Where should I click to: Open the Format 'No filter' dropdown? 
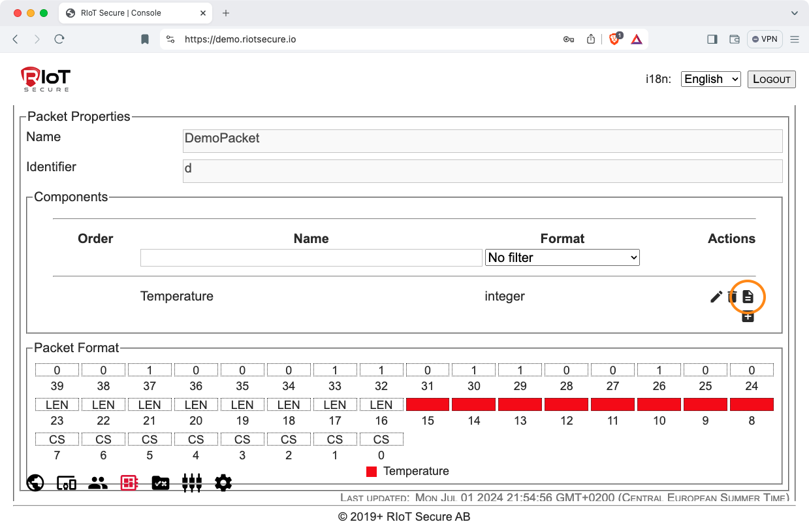coord(562,257)
